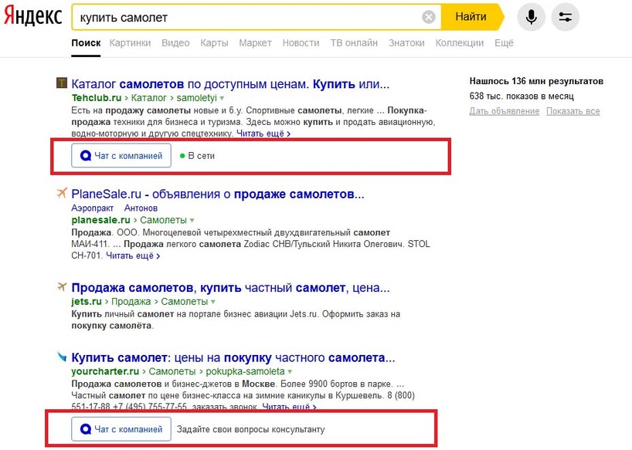Viewport: 632px width, 450px height.
Task: Click the Tehclub.ru green domain link
Action: [97, 98]
